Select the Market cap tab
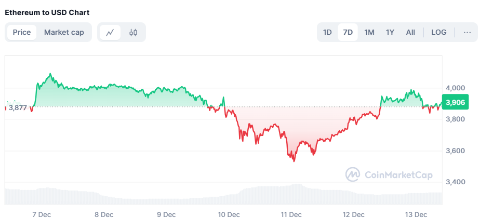This screenshot has width=480, height=218. pos(64,32)
